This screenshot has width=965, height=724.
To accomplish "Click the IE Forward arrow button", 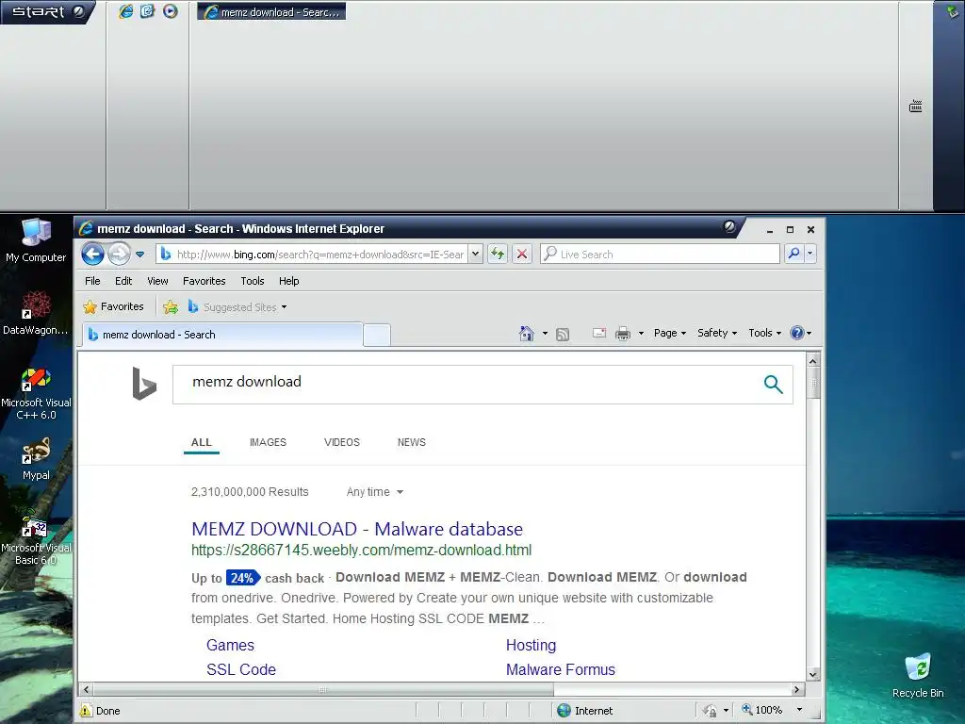I will click(x=120, y=254).
